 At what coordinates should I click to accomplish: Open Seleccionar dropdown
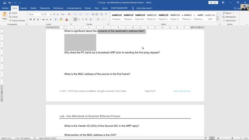[230, 21]
